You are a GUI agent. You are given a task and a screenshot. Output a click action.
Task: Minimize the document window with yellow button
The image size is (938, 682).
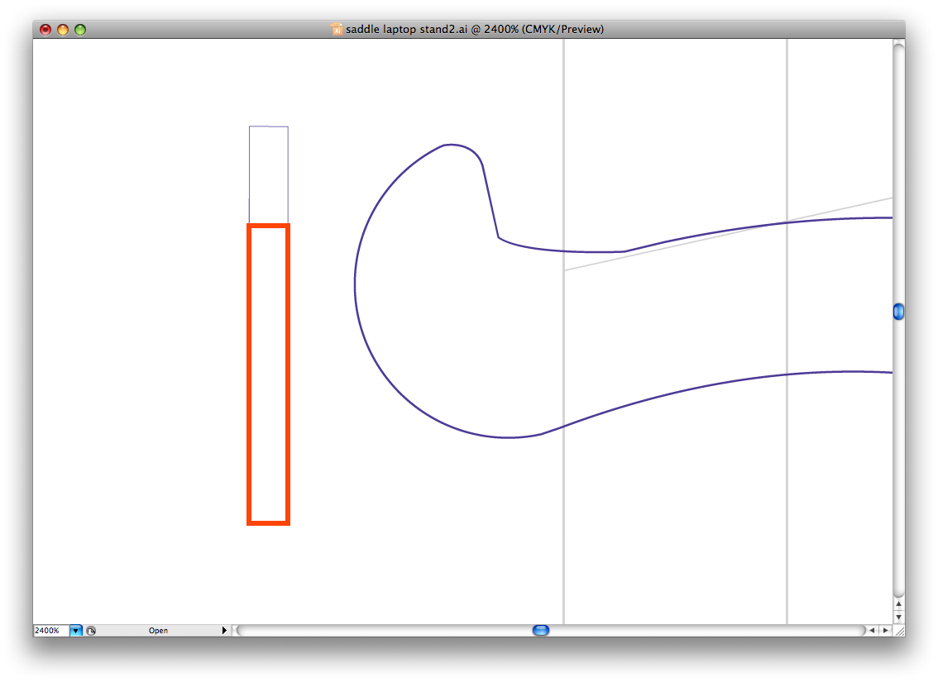pyautogui.click(x=63, y=29)
